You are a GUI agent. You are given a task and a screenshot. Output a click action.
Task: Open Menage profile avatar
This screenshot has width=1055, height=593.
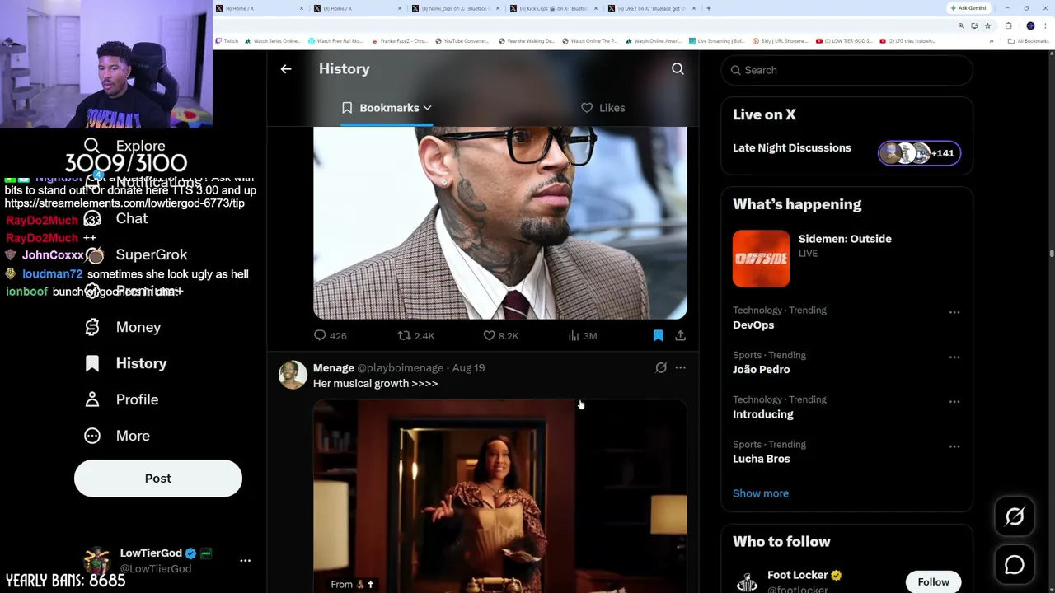(x=293, y=374)
